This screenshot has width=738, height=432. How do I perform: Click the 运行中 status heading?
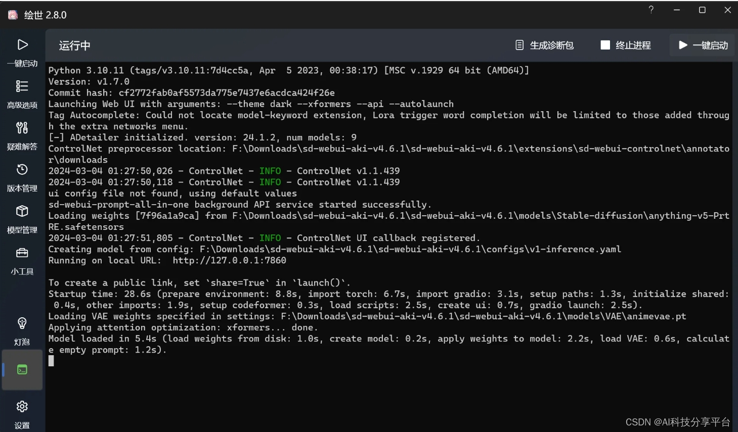pos(74,45)
